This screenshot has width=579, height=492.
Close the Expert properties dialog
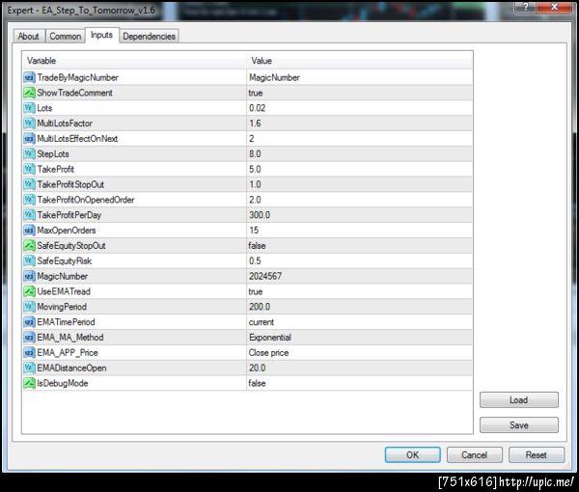click(554, 7)
